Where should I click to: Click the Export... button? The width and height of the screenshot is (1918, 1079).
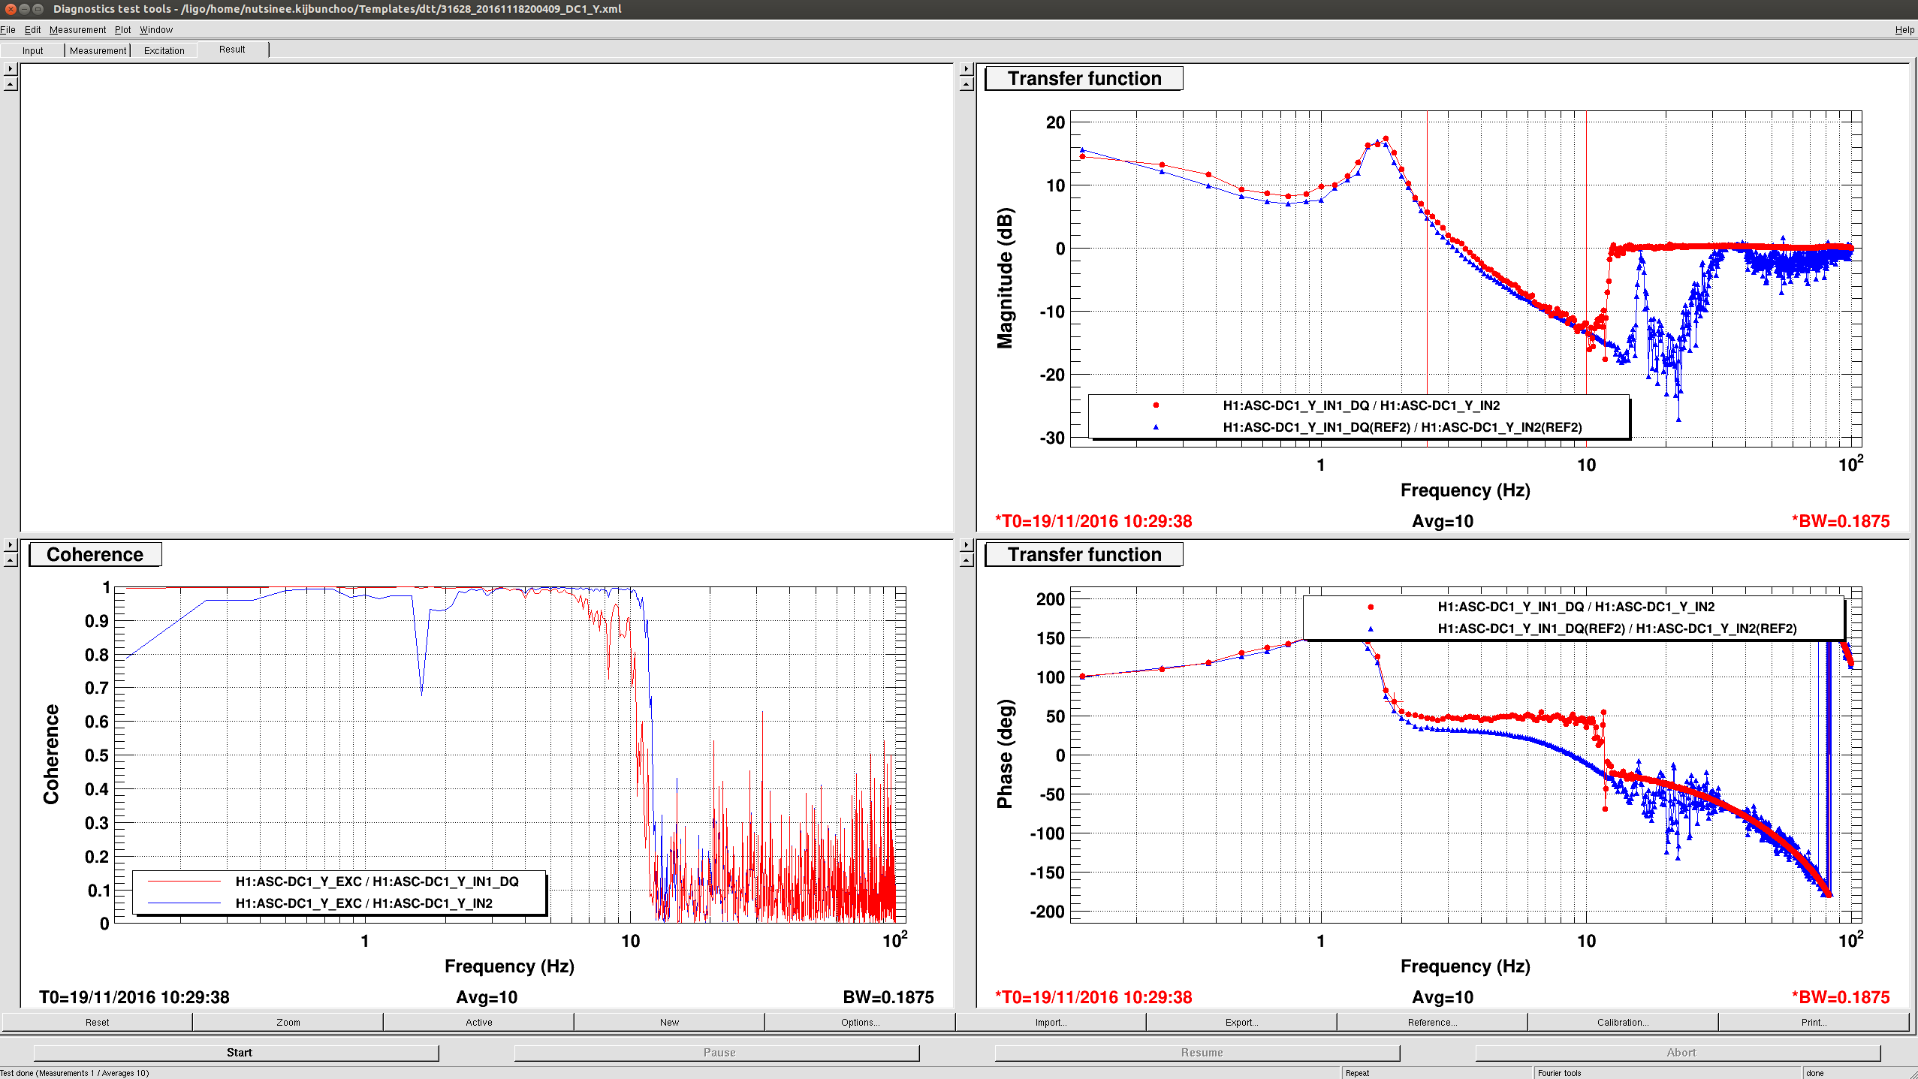tap(1242, 1022)
